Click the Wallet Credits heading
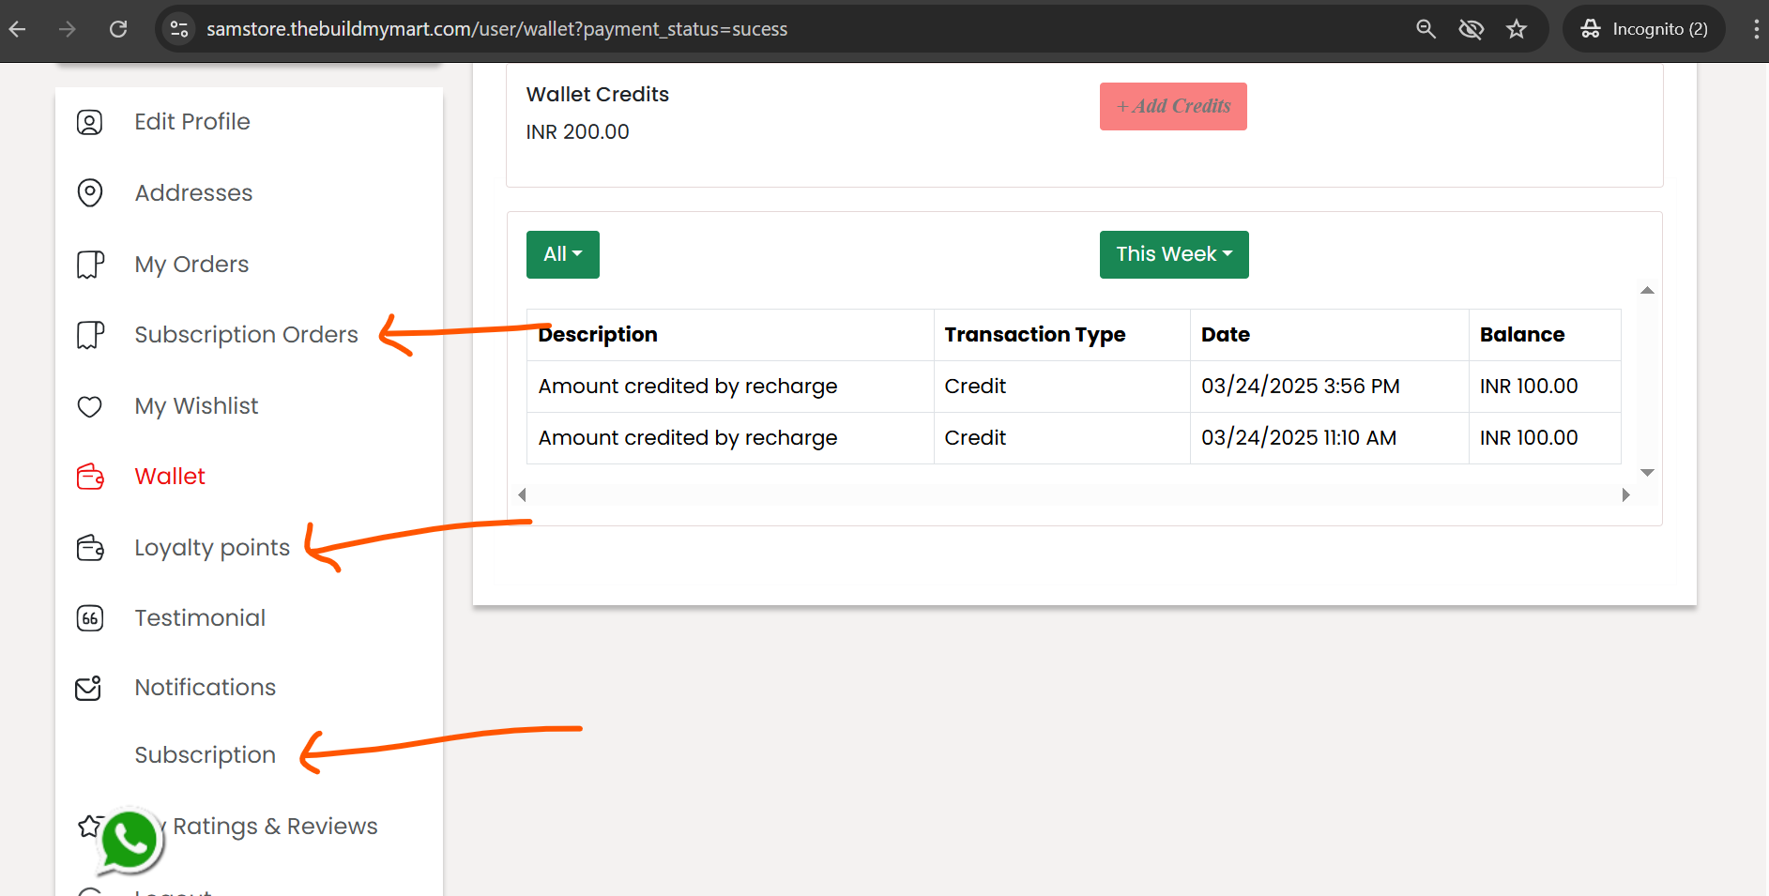 click(x=598, y=95)
